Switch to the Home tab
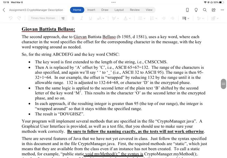The width and height of the screenshot is (227, 158). (x=77, y=10)
